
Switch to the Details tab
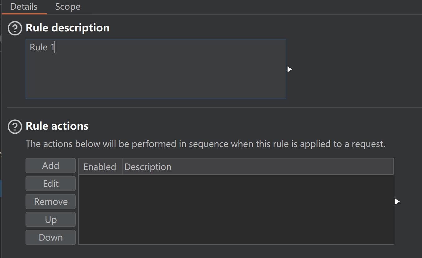(24, 7)
